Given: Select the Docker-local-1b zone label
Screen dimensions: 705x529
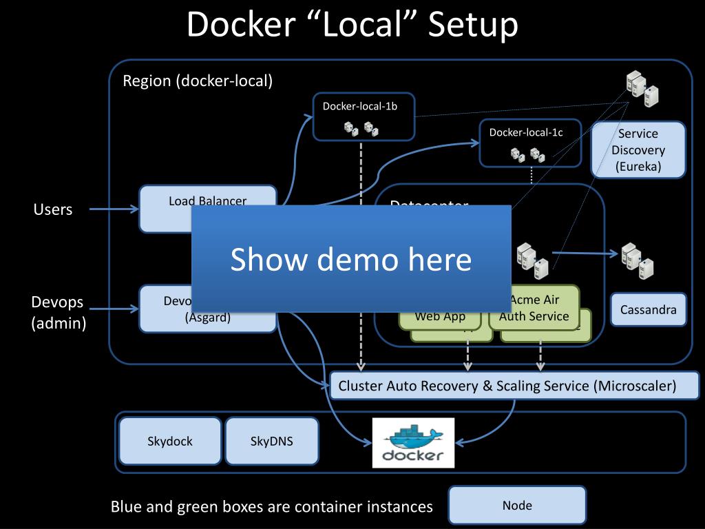Looking at the screenshot, I should 359,106.
